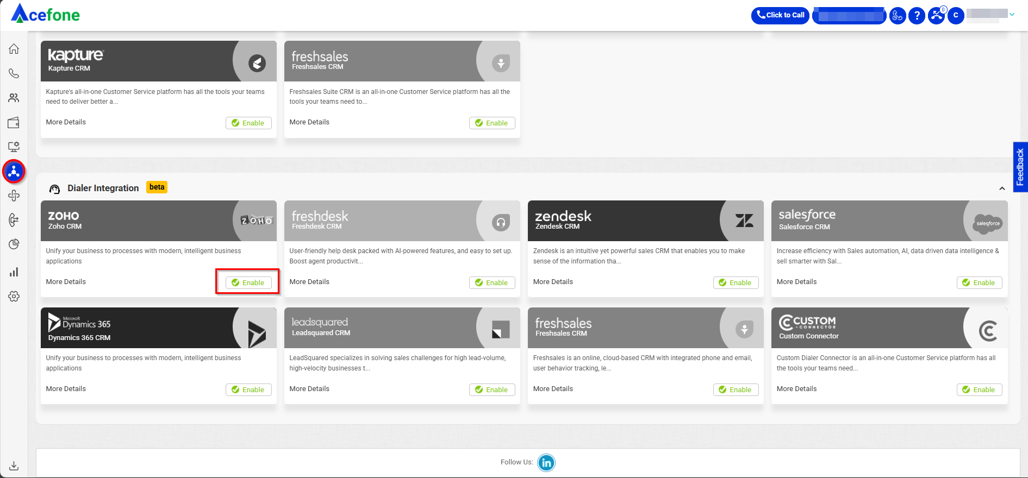Image resolution: width=1028 pixels, height=478 pixels.
Task: Enable Freshdesk CRM integration
Action: (492, 282)
